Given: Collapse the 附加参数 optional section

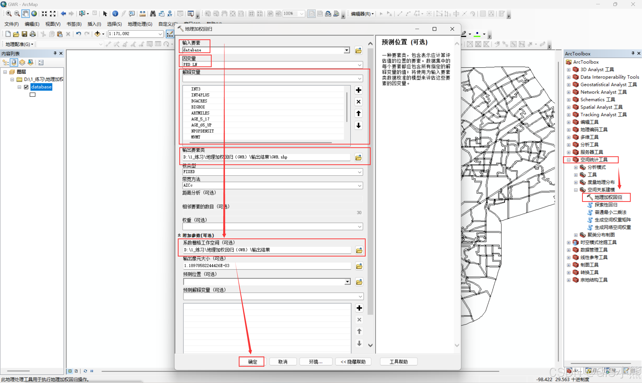Looking at the screenshot, I should click(x=179, y=235).
